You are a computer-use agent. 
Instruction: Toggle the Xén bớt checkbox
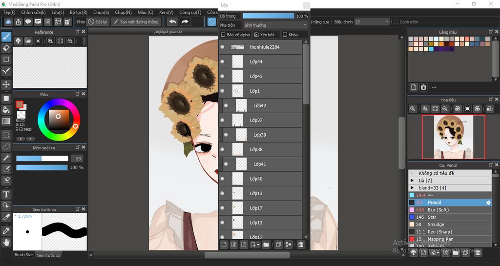256,35
